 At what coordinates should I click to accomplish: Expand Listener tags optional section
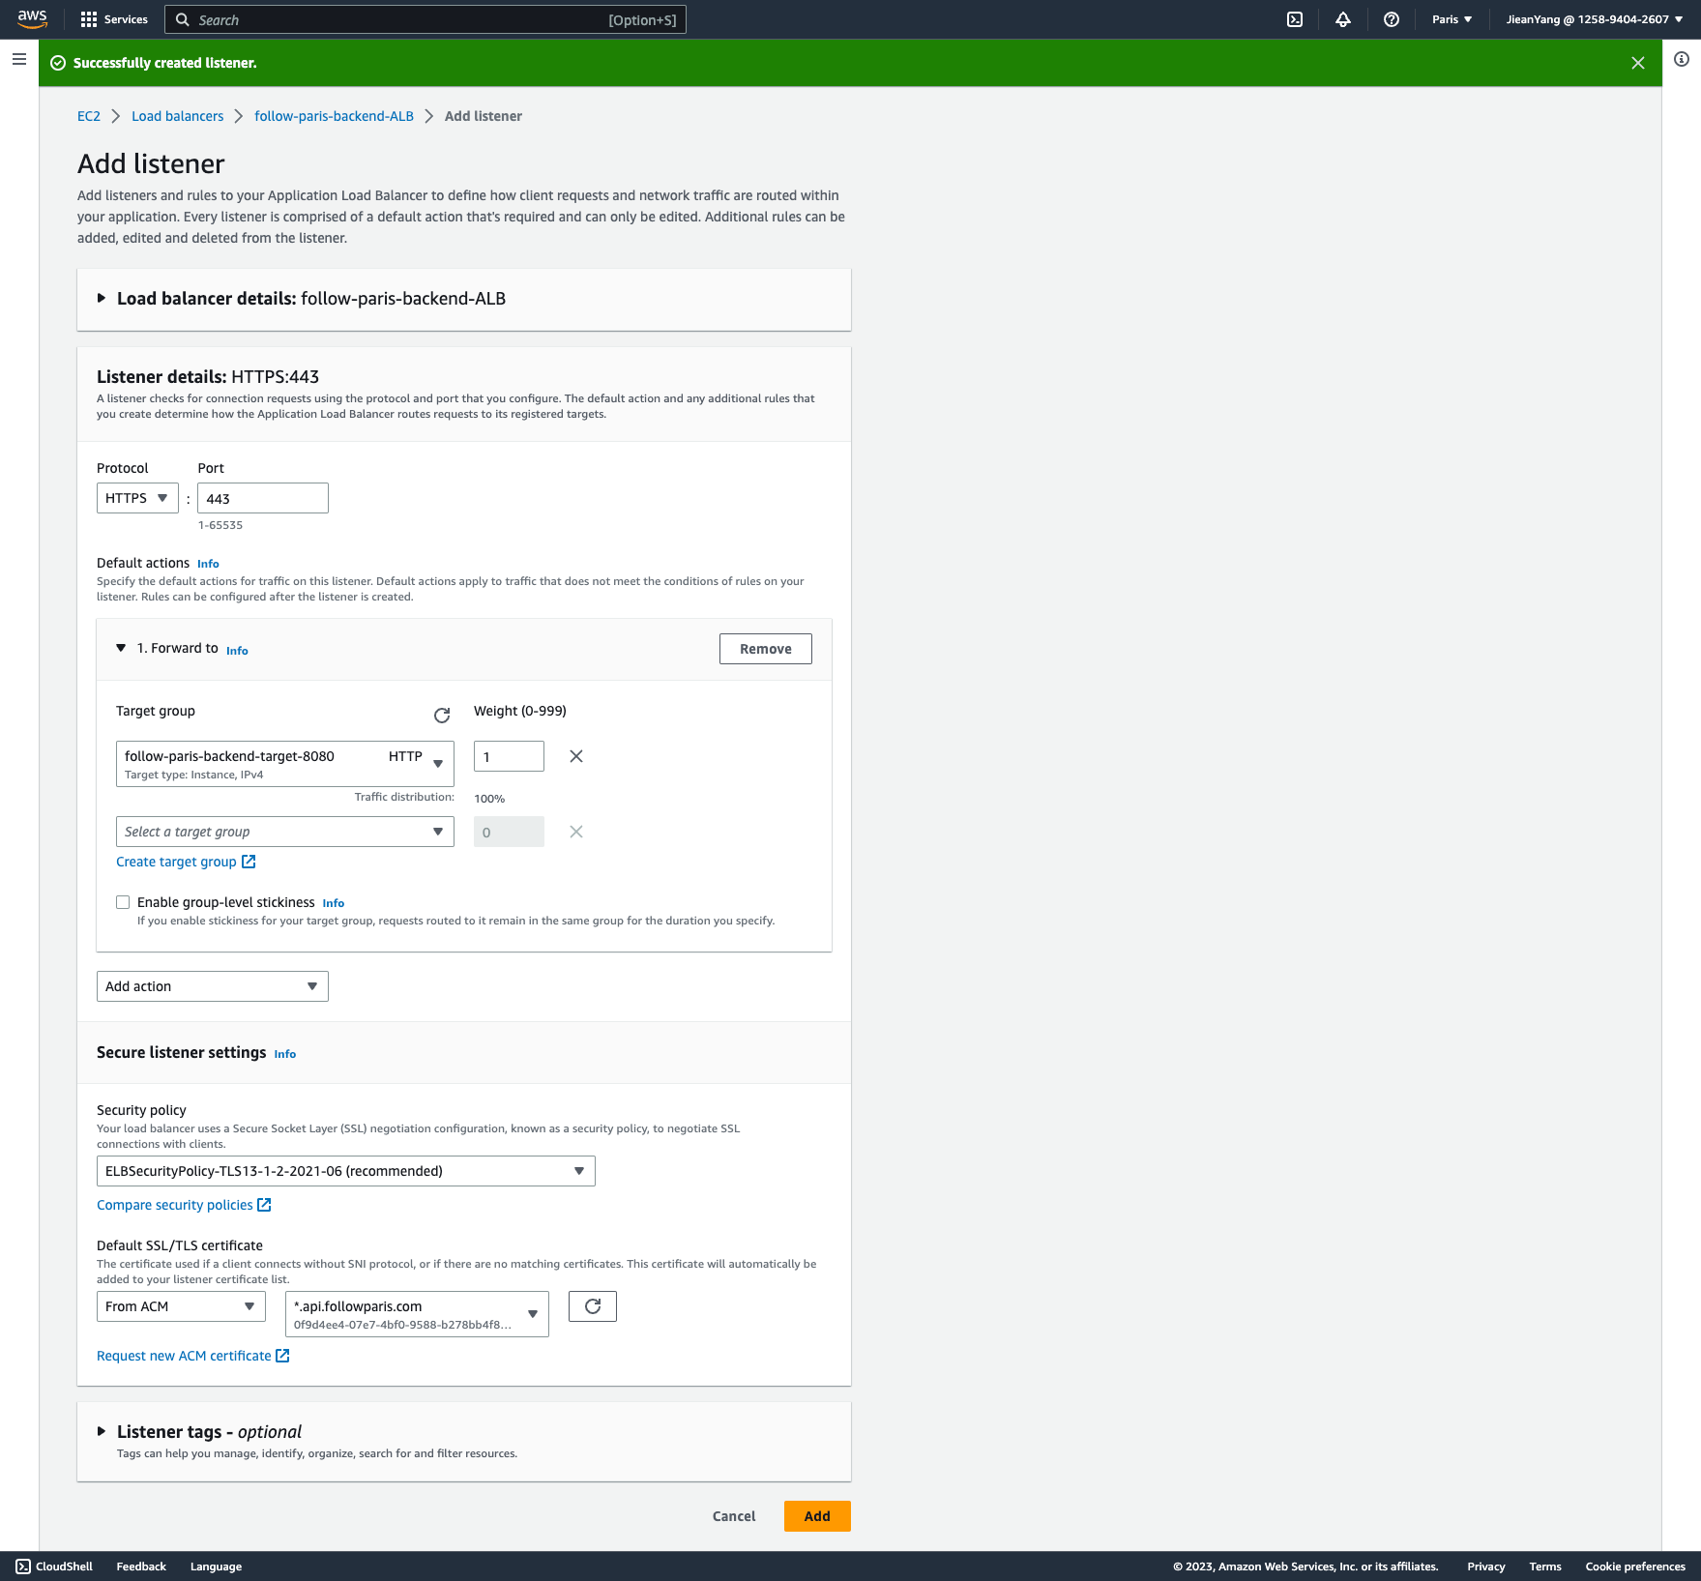click(102, 1431)
